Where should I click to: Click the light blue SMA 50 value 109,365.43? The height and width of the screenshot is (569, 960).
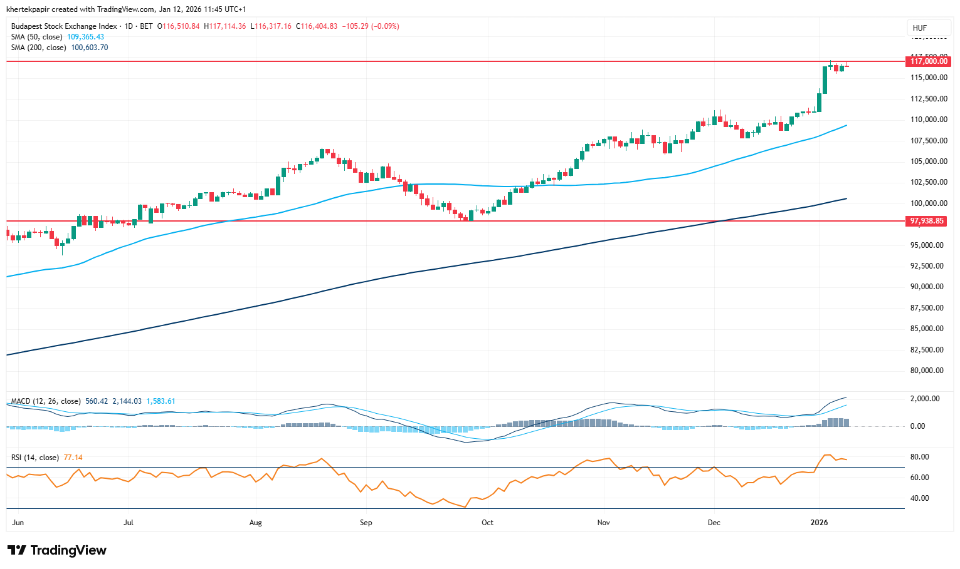(85, 37)
